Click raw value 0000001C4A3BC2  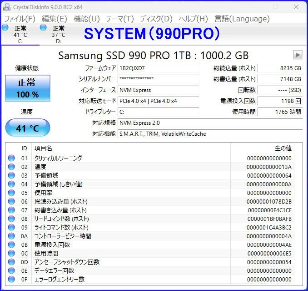(x=269, y=228)
